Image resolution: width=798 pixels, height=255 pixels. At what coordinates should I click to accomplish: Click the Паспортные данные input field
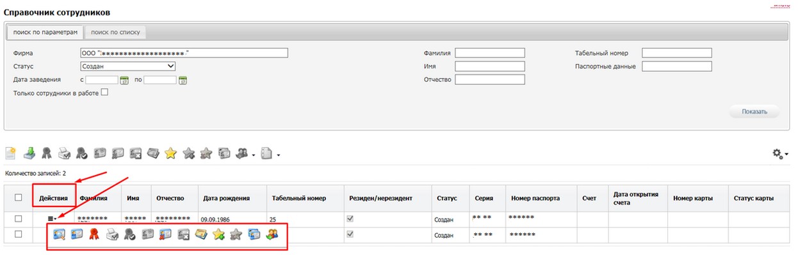(x=677, y=66)
